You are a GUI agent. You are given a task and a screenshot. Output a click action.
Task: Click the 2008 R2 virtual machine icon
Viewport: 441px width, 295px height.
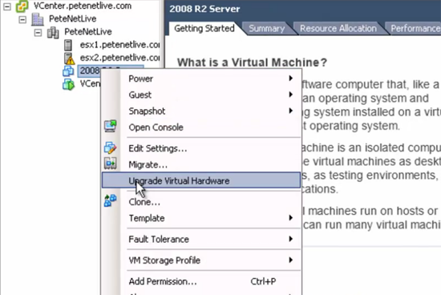68,71
